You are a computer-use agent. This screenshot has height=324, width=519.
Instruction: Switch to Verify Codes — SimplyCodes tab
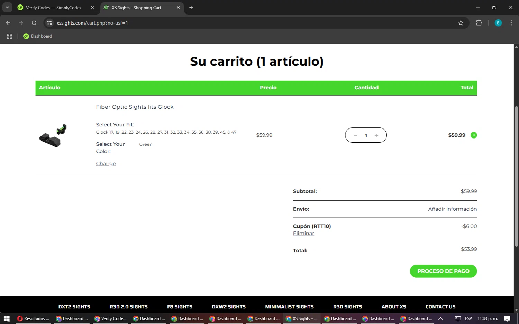(54, 8)
